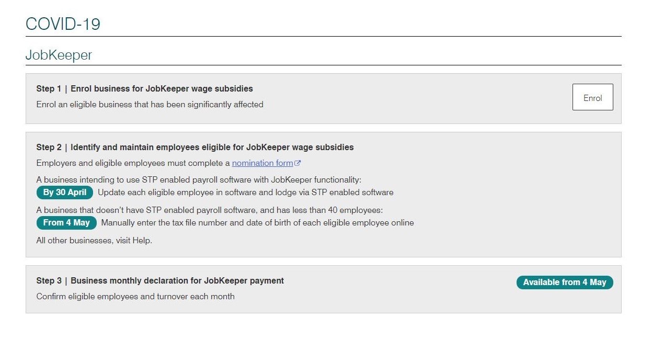Click text 'Enrol an eligible business that has been significantly affected'
The width and height of the screenshot is (652, 339).
tap(150, 104)
